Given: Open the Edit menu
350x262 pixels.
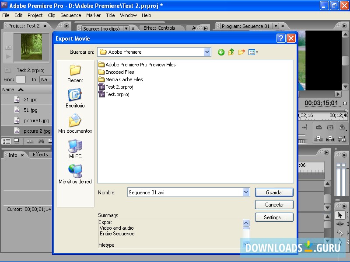Looking at the screenshot, I should click(x=18, y=15).
